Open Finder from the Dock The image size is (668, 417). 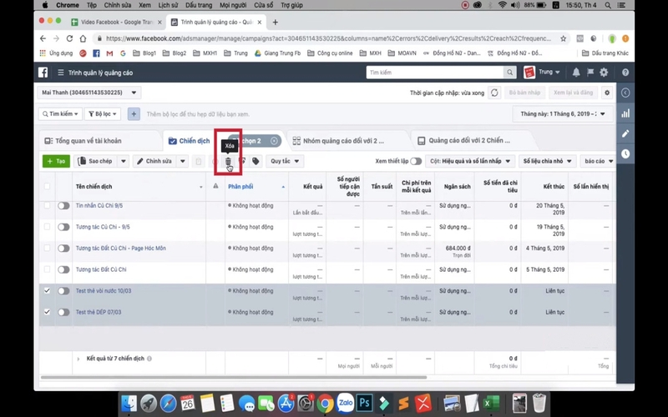pos(129,403)
